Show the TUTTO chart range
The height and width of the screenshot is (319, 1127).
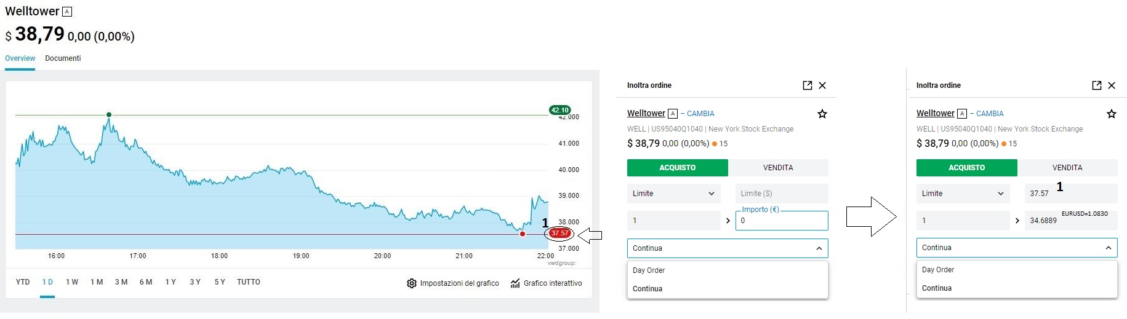pos(249,282)
